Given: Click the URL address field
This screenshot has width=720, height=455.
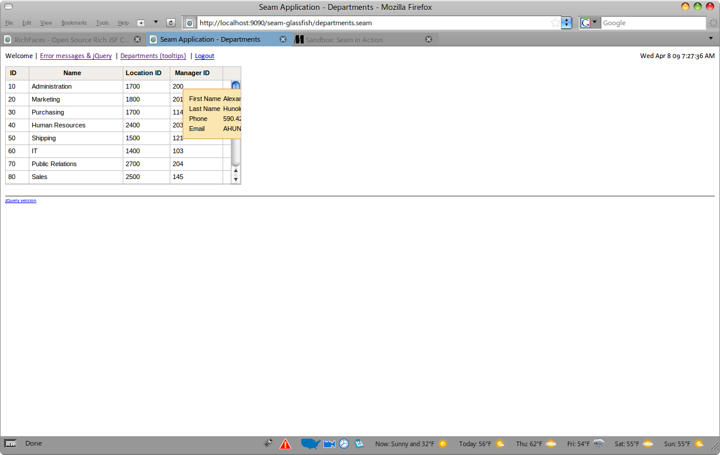Looking at the screenshot, I should coord(374,23).
